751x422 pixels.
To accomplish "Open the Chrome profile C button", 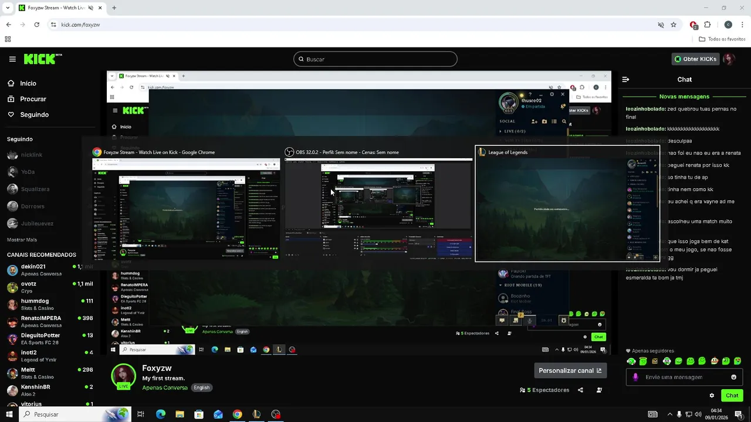I will click(x=728, y=25).
